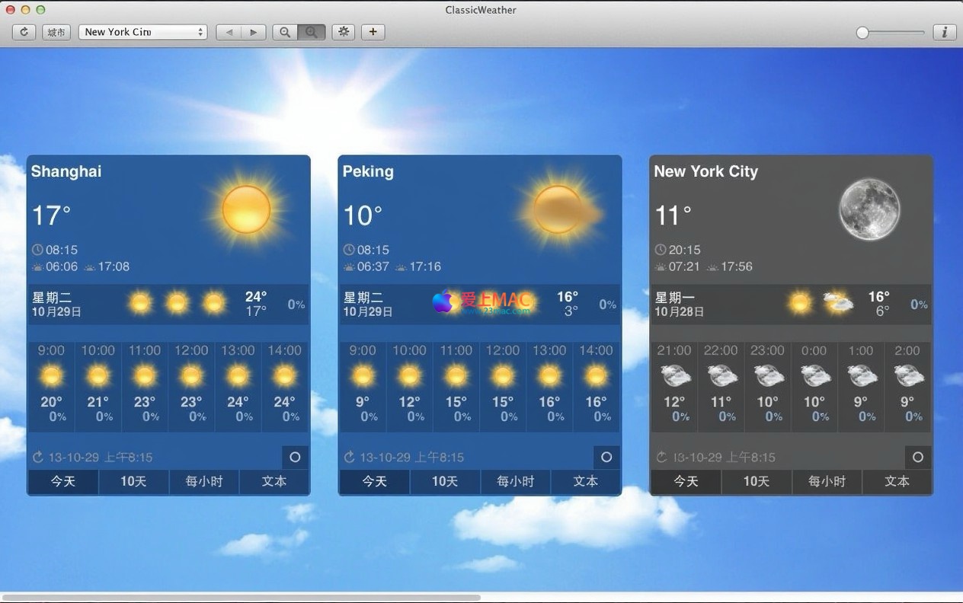Go to previous city with left arrow
Image resolution: width=963 pixels, height=603 pixels.
(229, 32)
